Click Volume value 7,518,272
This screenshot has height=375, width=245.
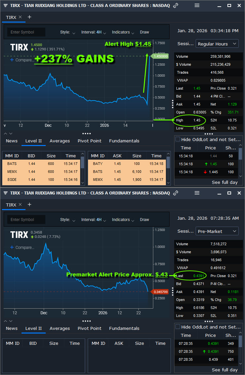pyautogui.click(x=219, y=244)
